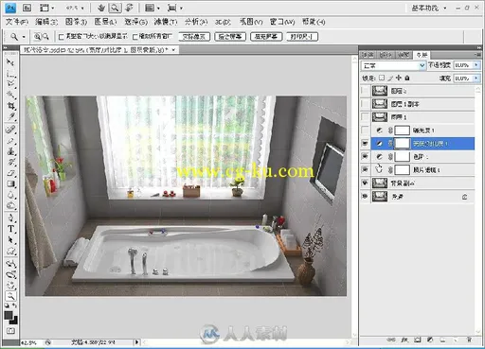Open the 图像(I) menu
The height and width of the screenshot is (349, 485).
click(76, 22)
